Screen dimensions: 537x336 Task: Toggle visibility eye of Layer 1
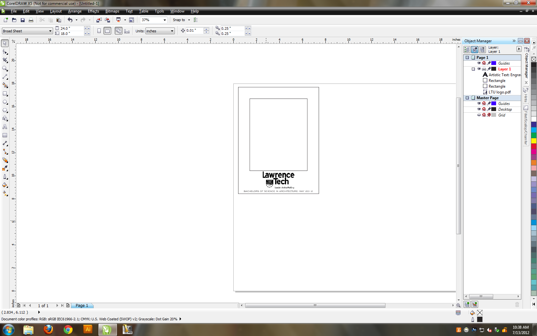[x=479, y=69]
